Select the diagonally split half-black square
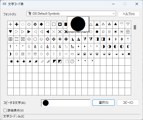143x120 pixels. 60,62
